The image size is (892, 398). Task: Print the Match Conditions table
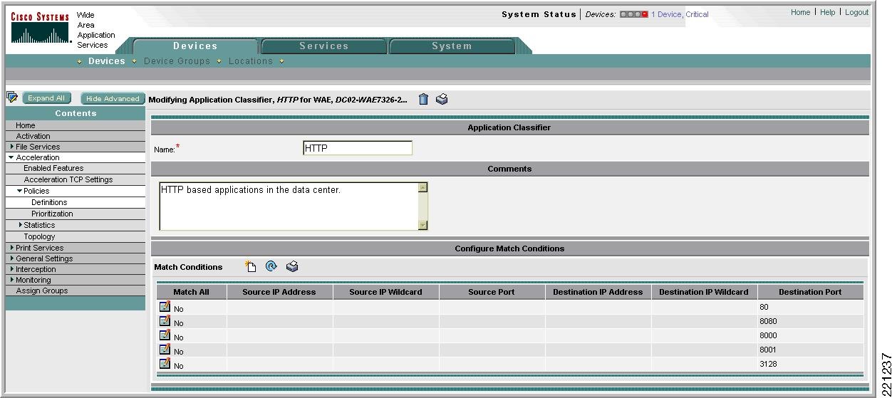point(291,266)
